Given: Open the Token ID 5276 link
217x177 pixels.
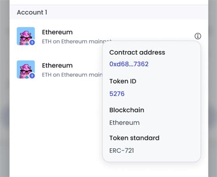Looking at the screenshot, I should [117, 94].
